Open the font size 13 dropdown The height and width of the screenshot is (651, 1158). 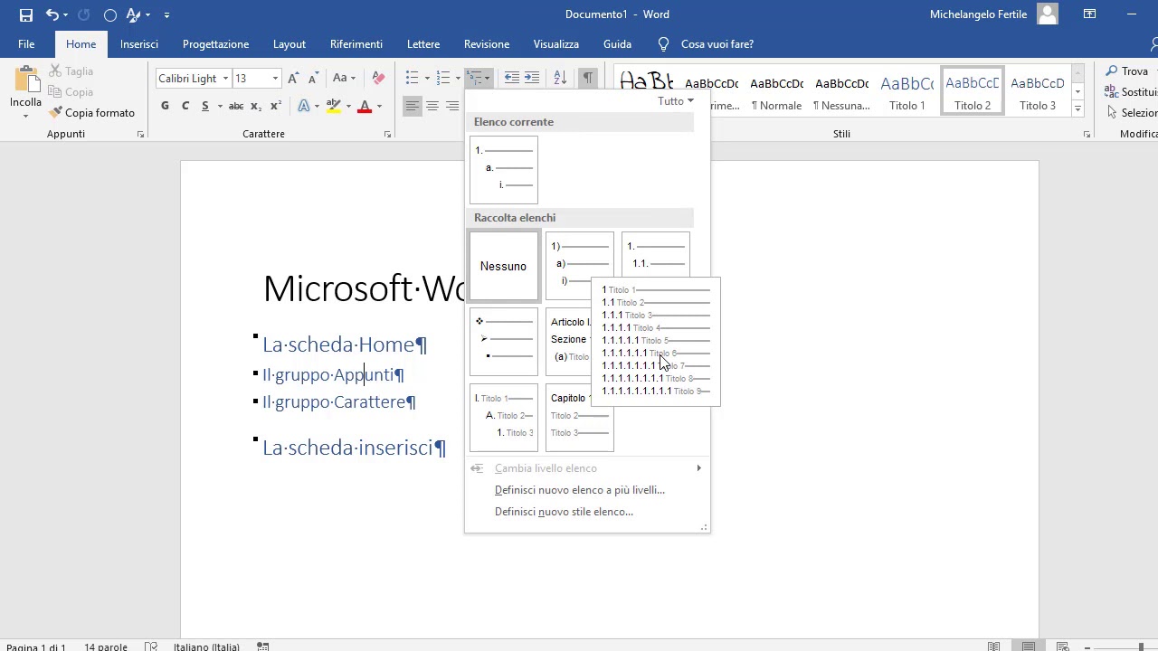tap(275, 79)
